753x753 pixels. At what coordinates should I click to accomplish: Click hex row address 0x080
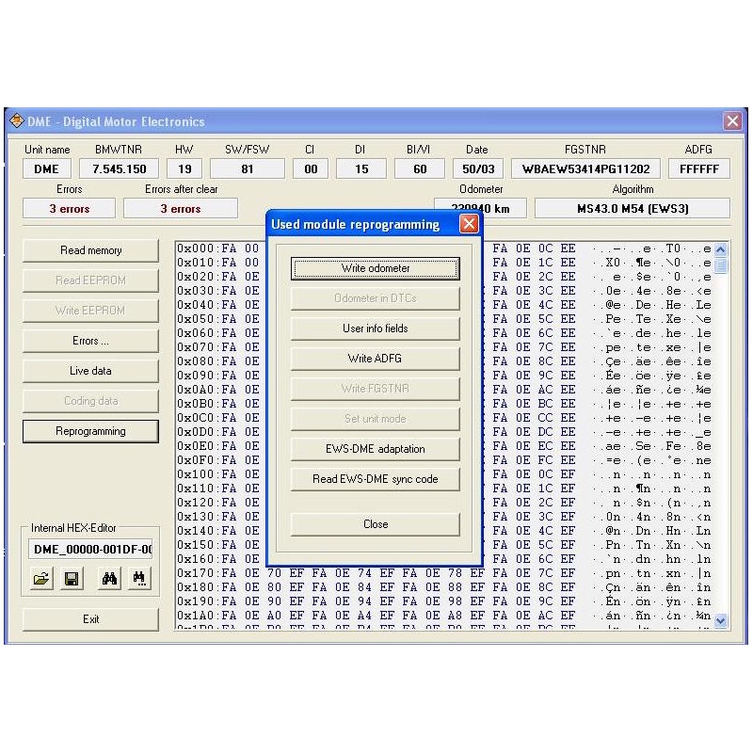tap(195, 361)
